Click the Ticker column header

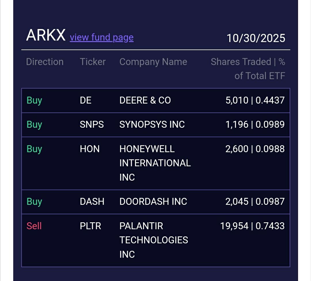coord(93,62)
